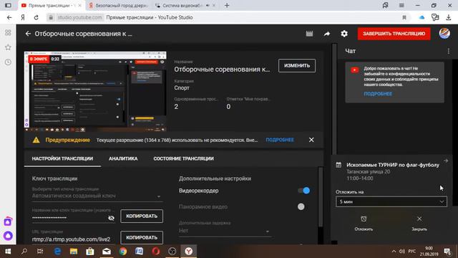Switch to the Система видеонаблюдения tab

[x=185, y=5]
